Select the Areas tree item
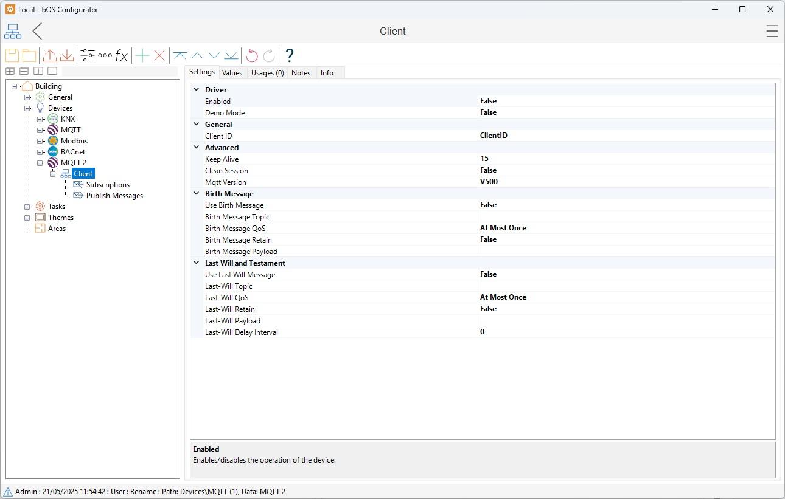Viewport: 785px width, 499px height. [x=57, y=229]
